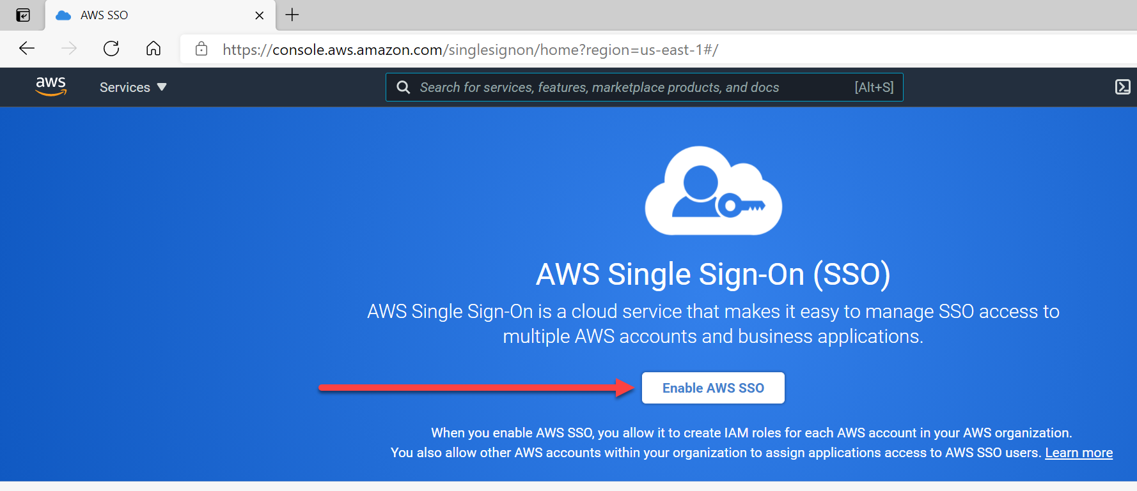The width and height of the screenshot is (1137, 491).
Task: Click the AWS logo in the console header
Action: [51, 86]
